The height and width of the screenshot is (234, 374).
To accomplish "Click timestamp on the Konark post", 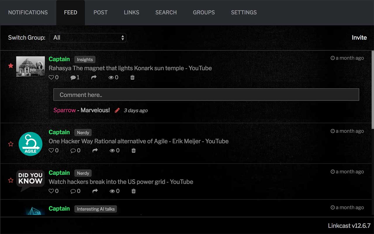I will click(347, 58).
